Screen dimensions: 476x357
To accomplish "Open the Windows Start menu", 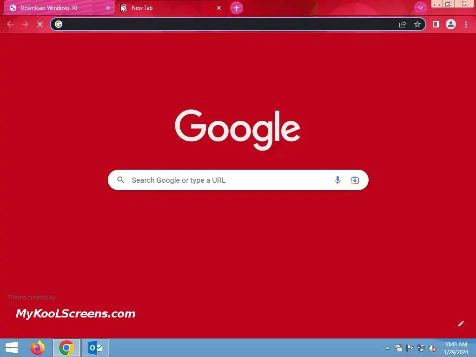I will click(12, 348).
